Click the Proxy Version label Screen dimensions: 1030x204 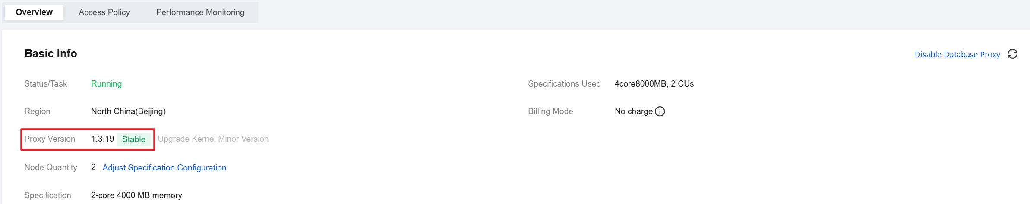point(50,139)
